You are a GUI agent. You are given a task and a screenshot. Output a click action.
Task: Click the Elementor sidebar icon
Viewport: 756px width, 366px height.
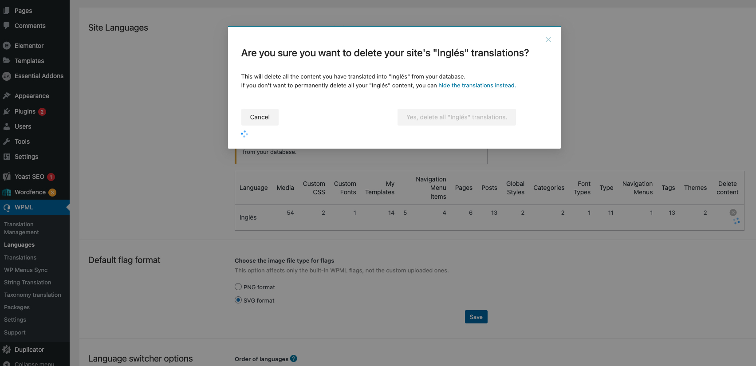pos(7,46)
